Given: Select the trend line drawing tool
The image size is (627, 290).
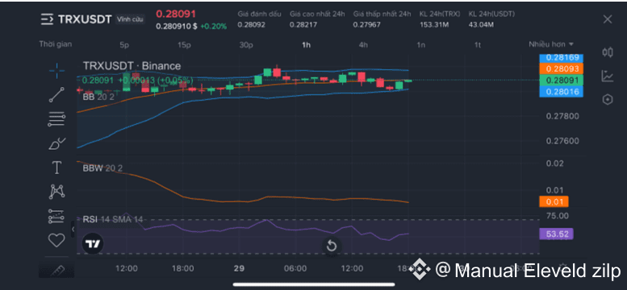Looking at the screenshot, I should coord(56,95).
